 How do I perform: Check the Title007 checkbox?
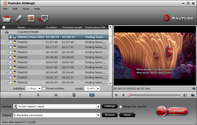pyautogui.click(x=10, y=67)
